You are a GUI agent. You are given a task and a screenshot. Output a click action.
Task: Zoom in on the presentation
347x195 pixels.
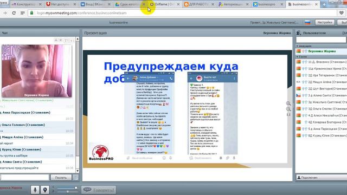click(x=288, y=103)
